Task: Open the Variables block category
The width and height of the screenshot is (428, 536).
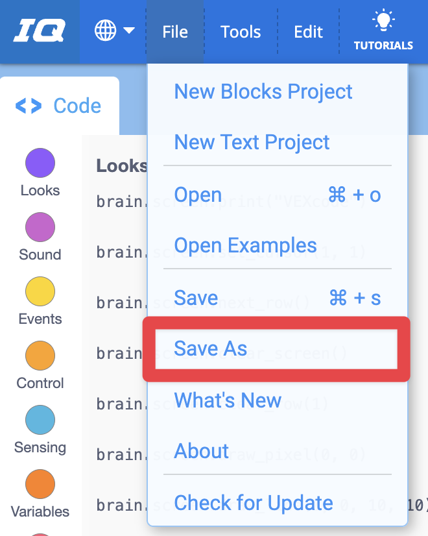Action: tap(40, 493)
